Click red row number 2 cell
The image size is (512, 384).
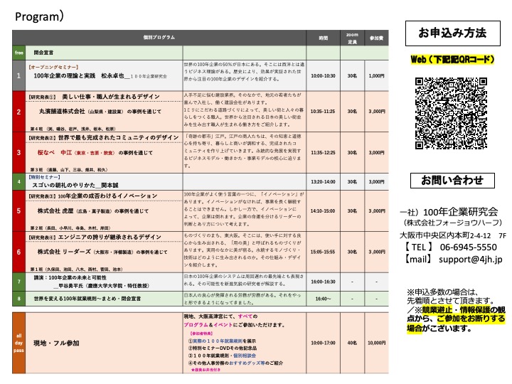pos(19,112)
